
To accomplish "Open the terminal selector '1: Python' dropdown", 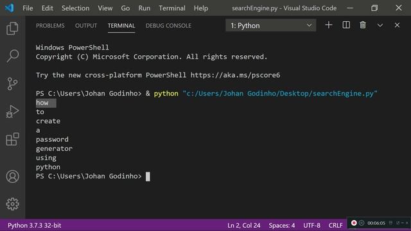I will [x=271, y=26].
